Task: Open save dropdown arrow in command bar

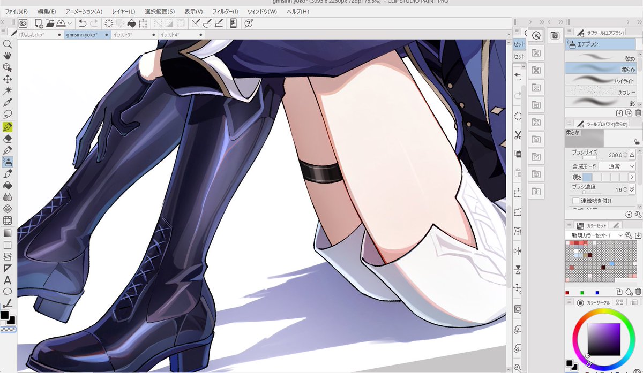Action: click(70, 23)
